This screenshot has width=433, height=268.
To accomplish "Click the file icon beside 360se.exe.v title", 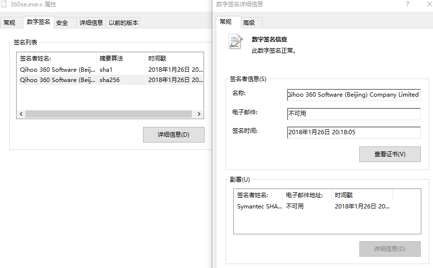I will [4, 4].
